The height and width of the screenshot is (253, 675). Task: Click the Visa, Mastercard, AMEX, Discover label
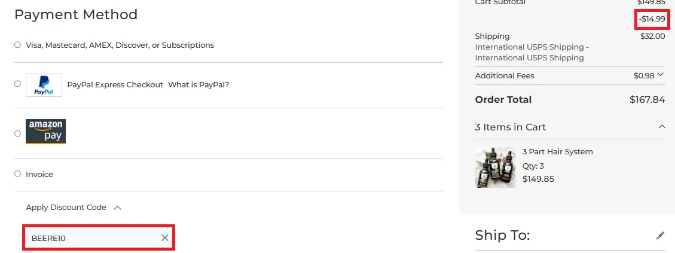(x=120, y=45)
